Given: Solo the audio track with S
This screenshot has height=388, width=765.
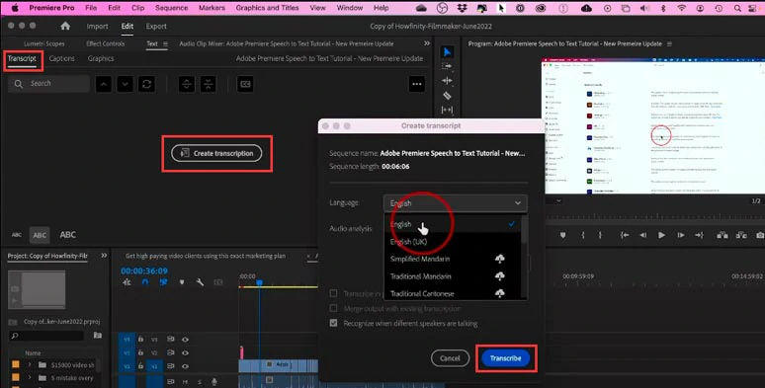Looking at the screenshot, I should click(x=199, y=382).
